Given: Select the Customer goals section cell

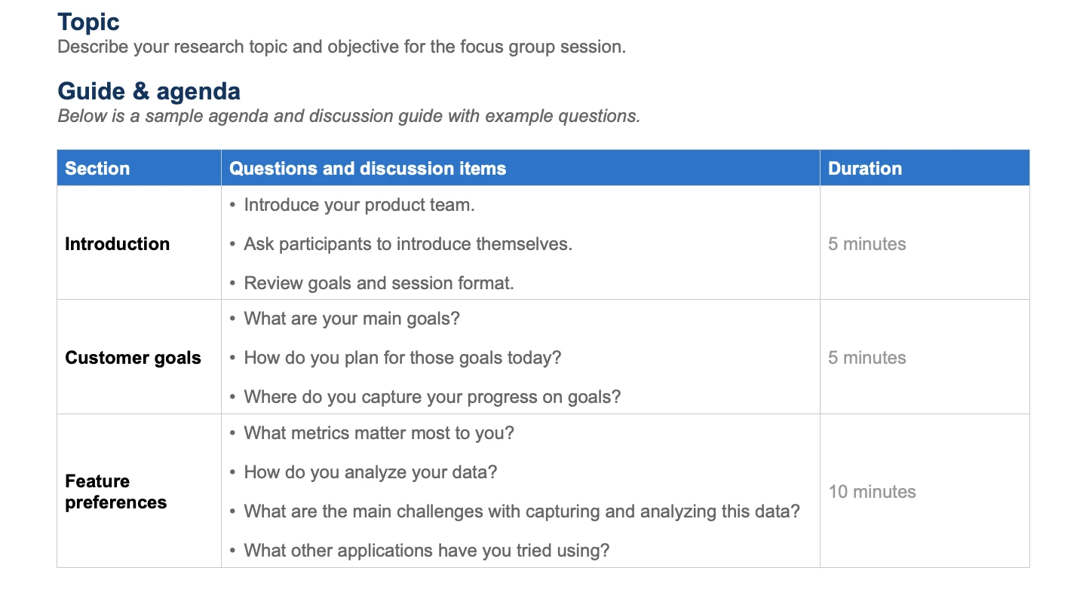Looking at the screenshot, I should point(133,358).
